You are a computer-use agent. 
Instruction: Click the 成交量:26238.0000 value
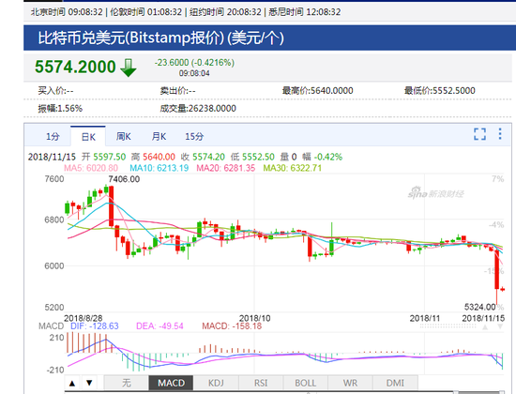point(198,108)
